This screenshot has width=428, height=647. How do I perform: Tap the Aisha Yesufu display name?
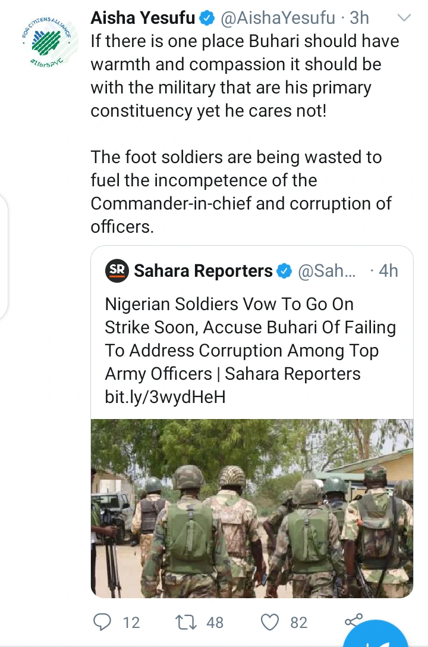tap(143, 18)
